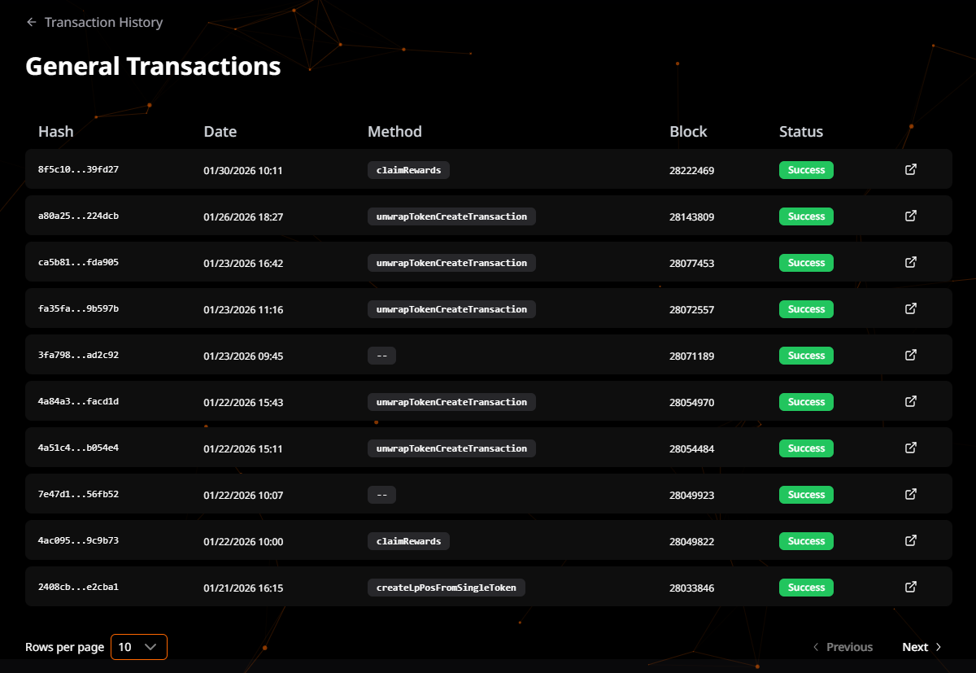Click the back arrow beside Transaction History

pyautogui.click(x=32, y=23)
